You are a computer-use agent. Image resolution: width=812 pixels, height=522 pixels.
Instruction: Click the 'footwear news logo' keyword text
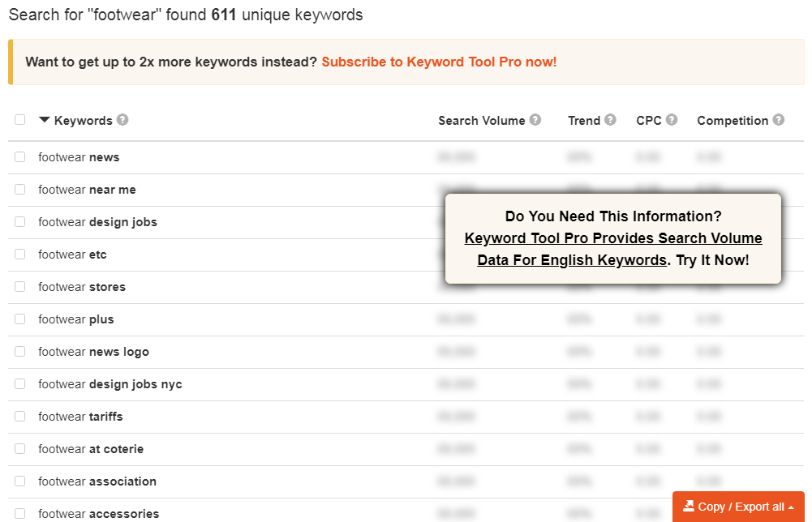94,352
